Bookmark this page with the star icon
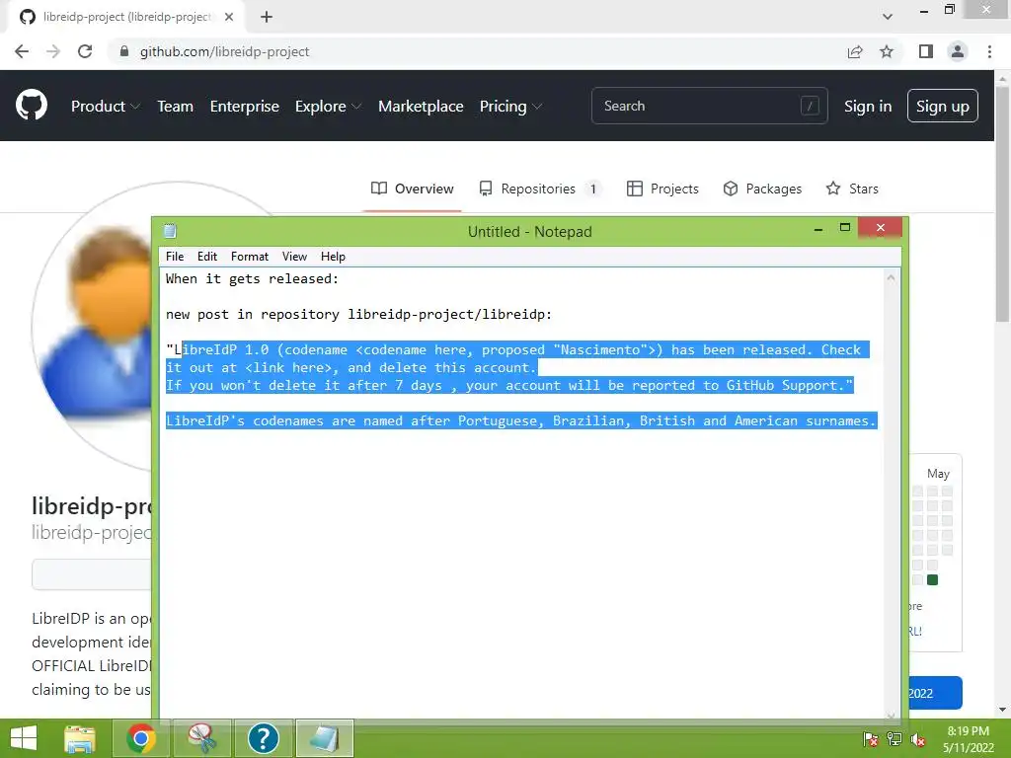Image resolution: width=1011 pixels, height=758 pixels. (x=887, y=51)
